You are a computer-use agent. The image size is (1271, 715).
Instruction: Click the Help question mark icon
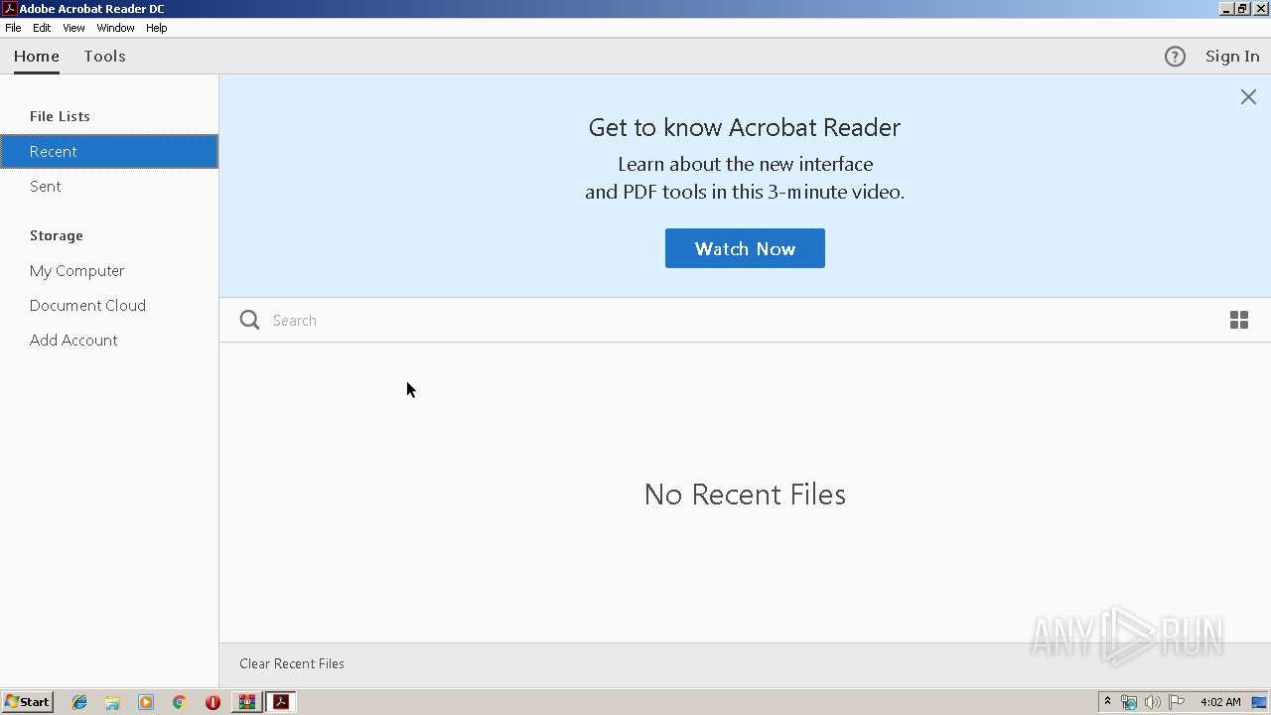1175,57
